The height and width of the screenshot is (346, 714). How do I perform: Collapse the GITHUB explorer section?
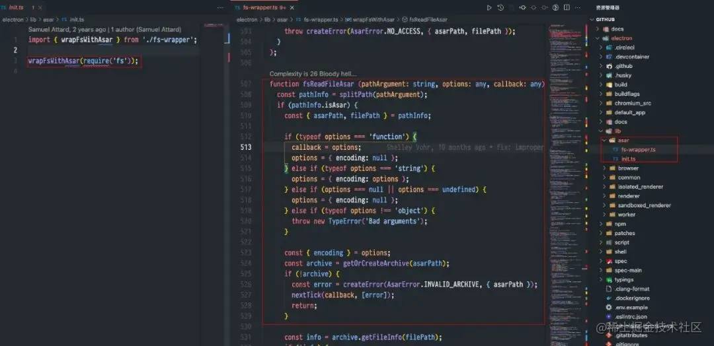point(593,20)
